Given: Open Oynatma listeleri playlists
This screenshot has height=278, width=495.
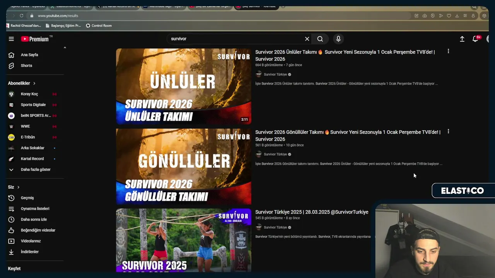Looking at the screenshot, I should click(35, 209).
